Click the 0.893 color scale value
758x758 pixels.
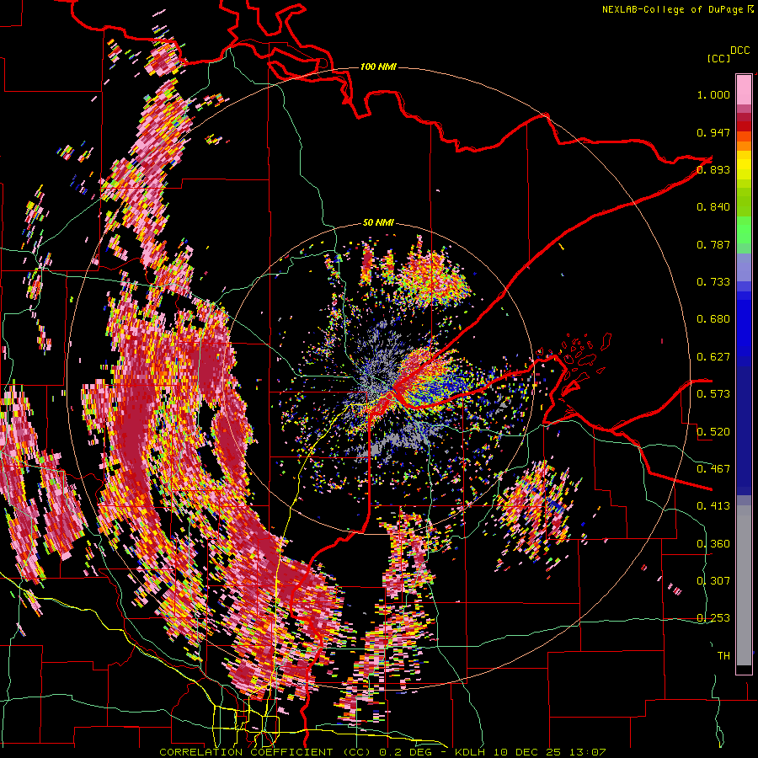(713, 169)
